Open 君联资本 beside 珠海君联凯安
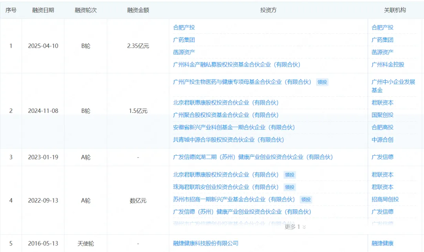Image resolution: width=424 pixels, height=252 pixels. [x=382, y=187]
